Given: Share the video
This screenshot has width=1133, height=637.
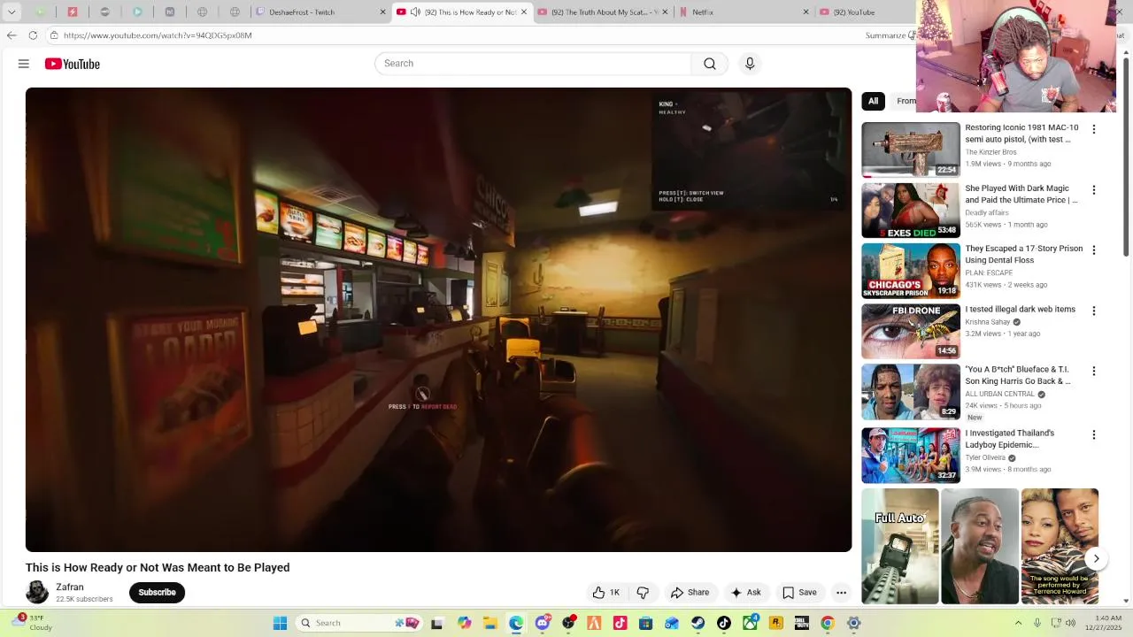Looking at the screenshot, I should click(690, 593).
